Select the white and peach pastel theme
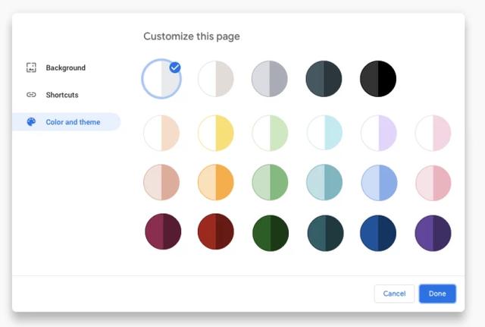This screenshot has height=327, width=485. [161, 134]
